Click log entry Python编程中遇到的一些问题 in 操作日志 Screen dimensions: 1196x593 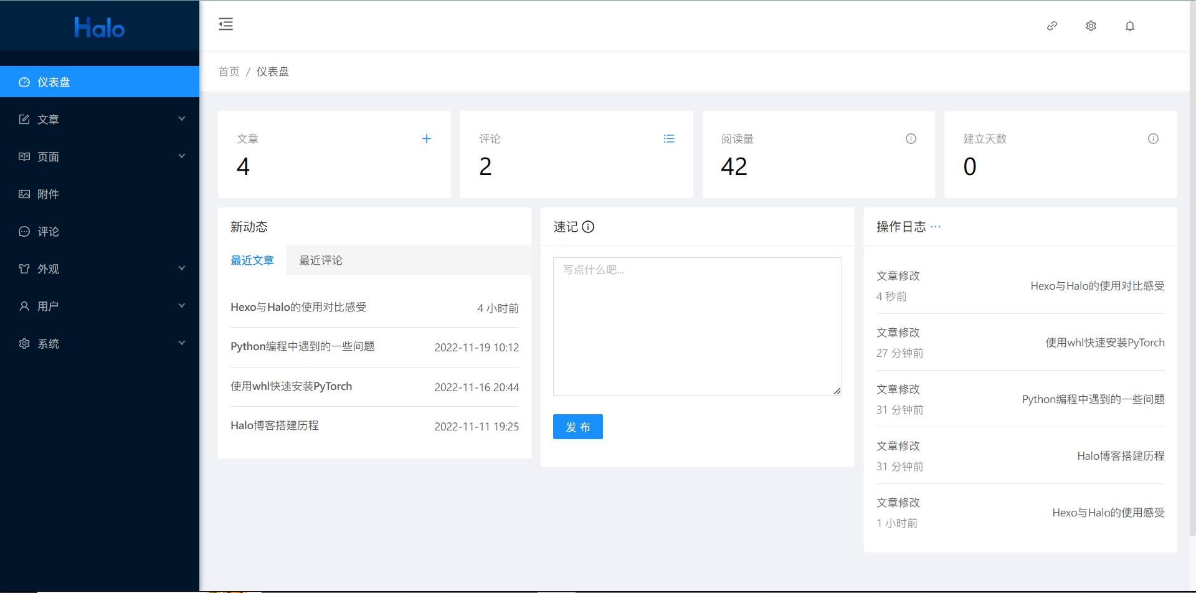[x=1093, y=399]
